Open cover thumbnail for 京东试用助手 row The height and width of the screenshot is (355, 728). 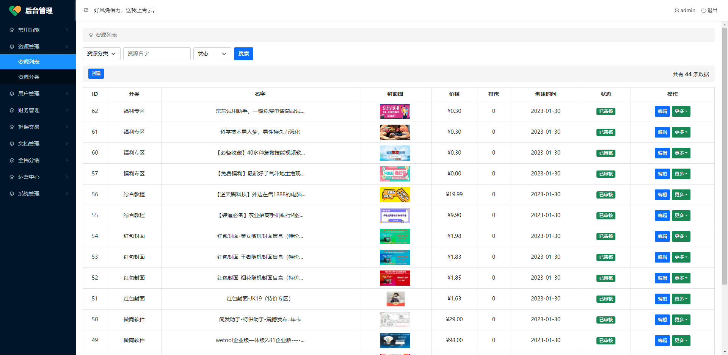coord(395,111)
